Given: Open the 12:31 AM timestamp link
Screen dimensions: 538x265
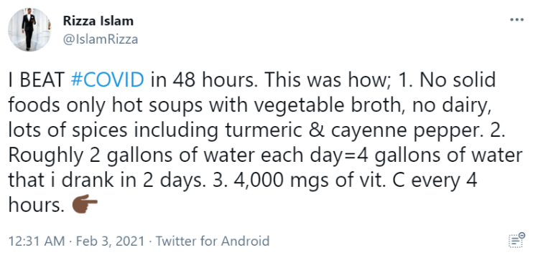Looking at the screenshot, I should click(x=37, y=241).
